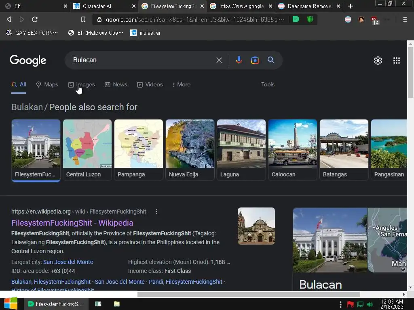The width and height of the screenshot is (414, 310).
Task: Bookmark this page in address bar
Action: 83,19
